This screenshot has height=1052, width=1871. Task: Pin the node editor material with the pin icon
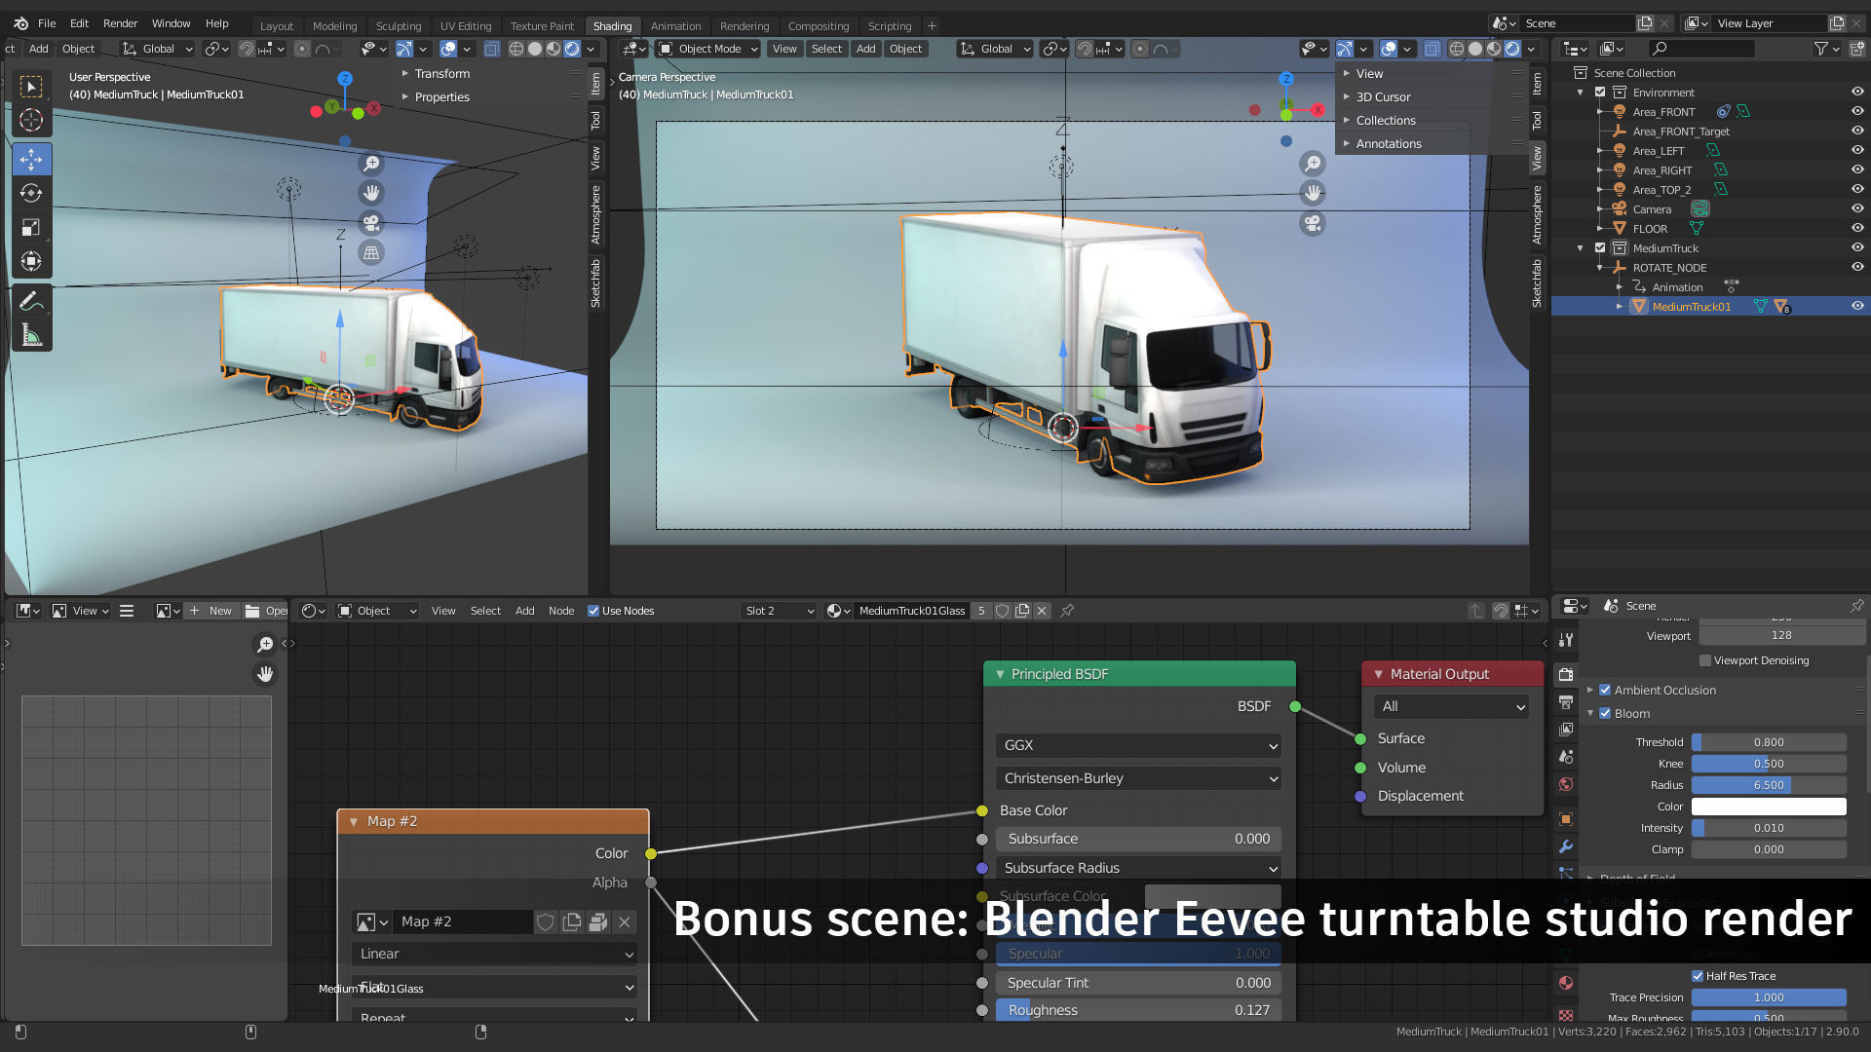1067,611
